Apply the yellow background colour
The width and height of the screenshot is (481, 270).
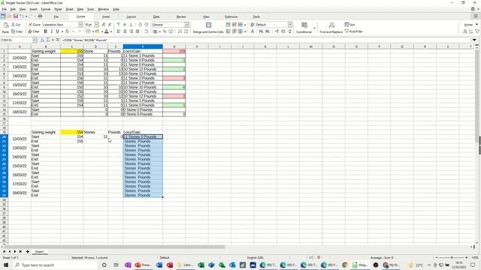(97, 31)
